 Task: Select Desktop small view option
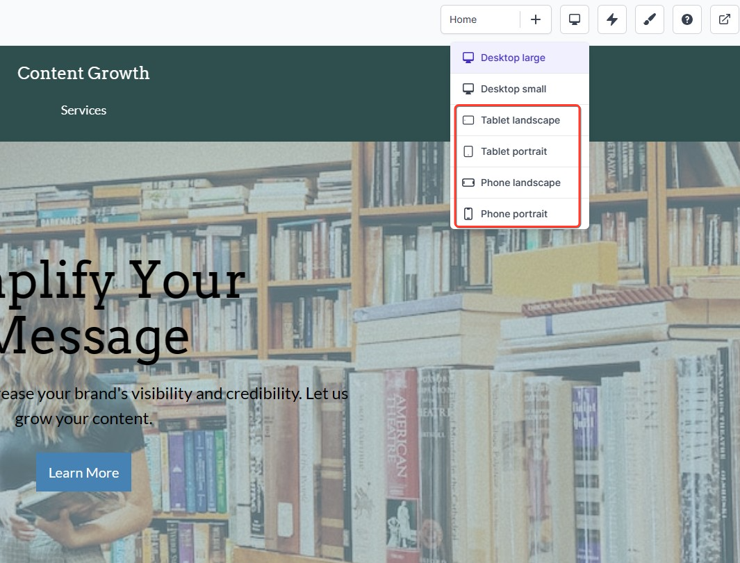click(520, 89)
